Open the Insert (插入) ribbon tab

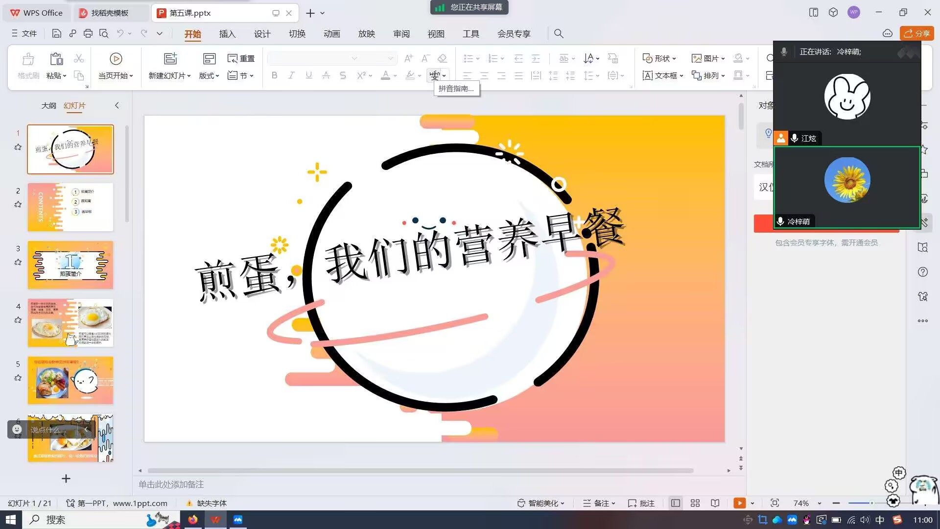point(227,34)
